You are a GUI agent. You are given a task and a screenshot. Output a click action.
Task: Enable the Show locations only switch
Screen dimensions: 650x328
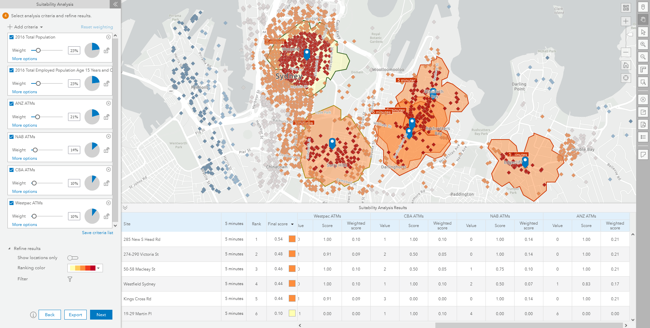(72, 257)
